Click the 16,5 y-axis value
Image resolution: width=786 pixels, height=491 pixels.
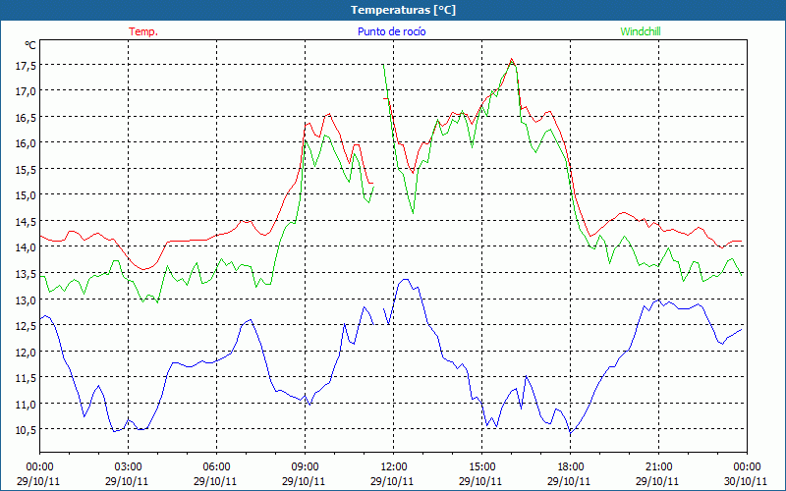(x=27, y=117)
